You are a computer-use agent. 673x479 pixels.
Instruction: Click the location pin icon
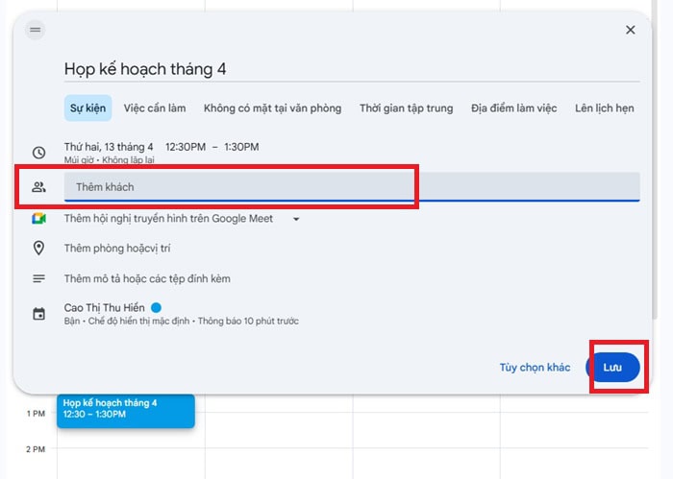point(38,249)
